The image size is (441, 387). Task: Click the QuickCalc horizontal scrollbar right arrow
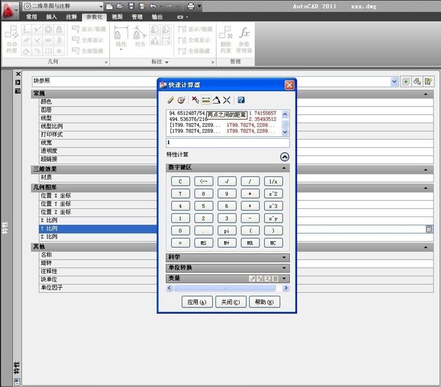pyautogui.click(x=286, y=288)
